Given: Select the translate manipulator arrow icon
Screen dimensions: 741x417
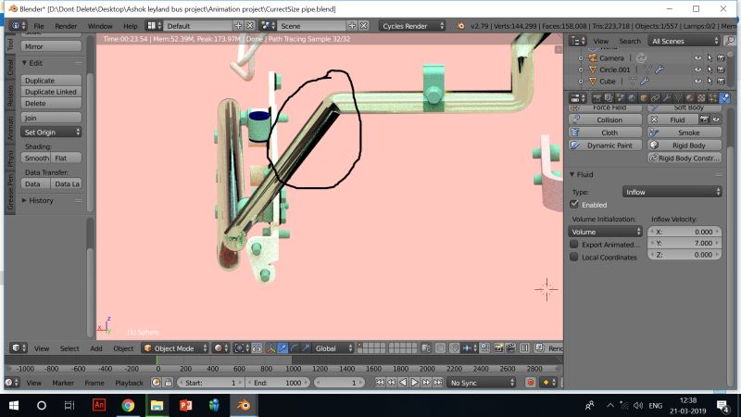Looking at the screenshot, I should (x=283, y=348).
